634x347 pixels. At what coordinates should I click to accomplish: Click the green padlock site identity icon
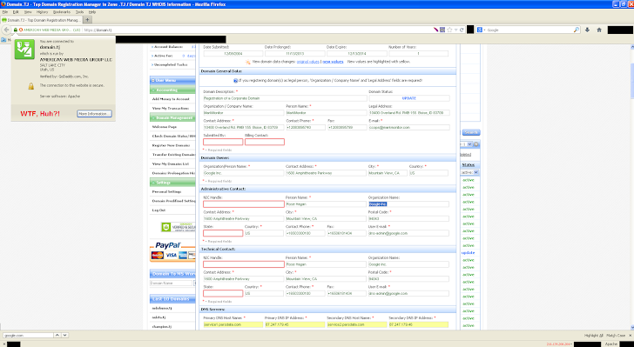tap(16, 30)
